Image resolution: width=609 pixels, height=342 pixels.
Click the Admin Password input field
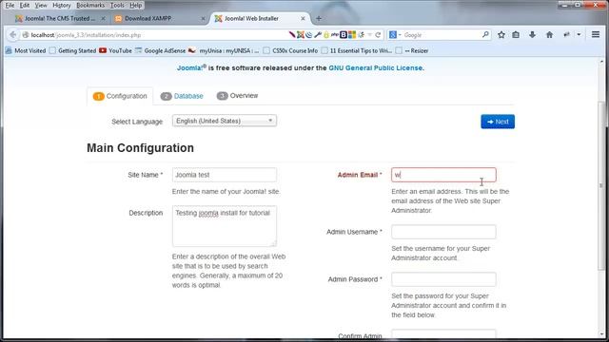click(x=443, y=279)
